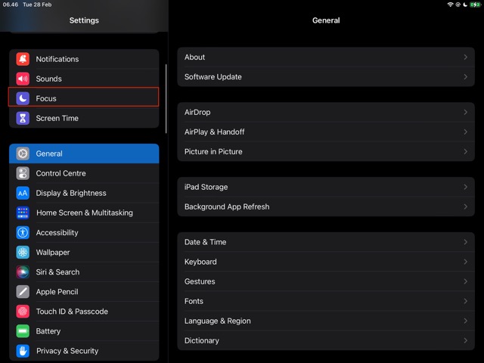The height and width of the screenshot is (363, 484).
Task: Select General in the sidebar
Action: tap(84, 154)
